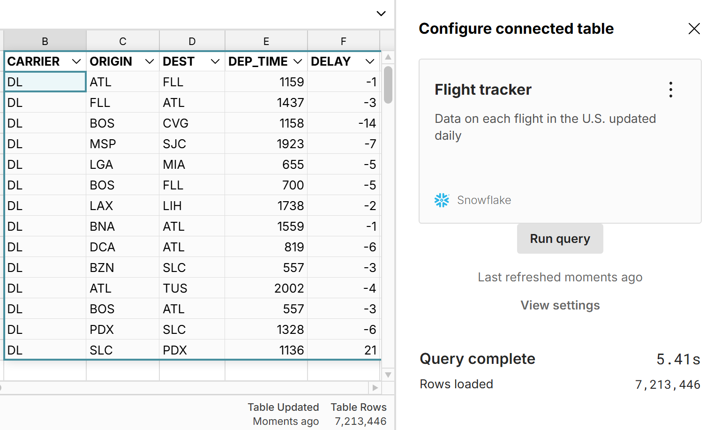Open the DEP_TIME filter dropdown
The image size is (721, 430).
coord(297,61)
